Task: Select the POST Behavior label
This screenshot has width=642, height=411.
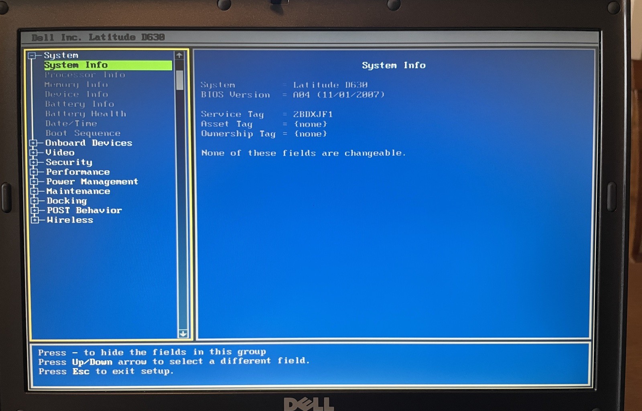Action: click(84, 210)
